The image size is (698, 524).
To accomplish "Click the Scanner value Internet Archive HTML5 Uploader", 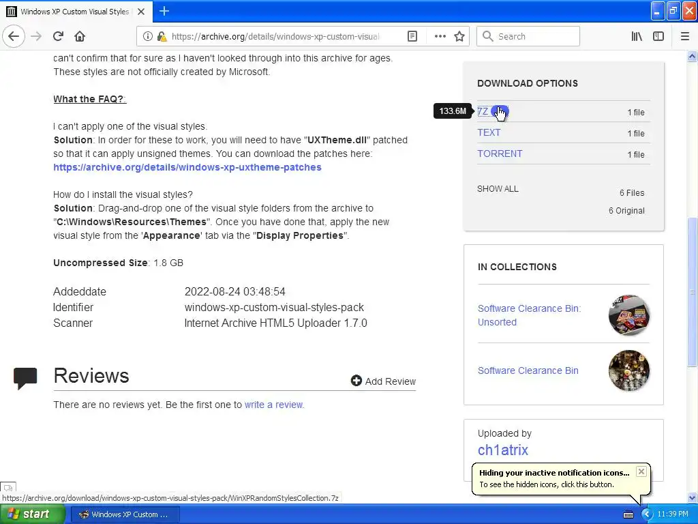I will coord(275,323).
